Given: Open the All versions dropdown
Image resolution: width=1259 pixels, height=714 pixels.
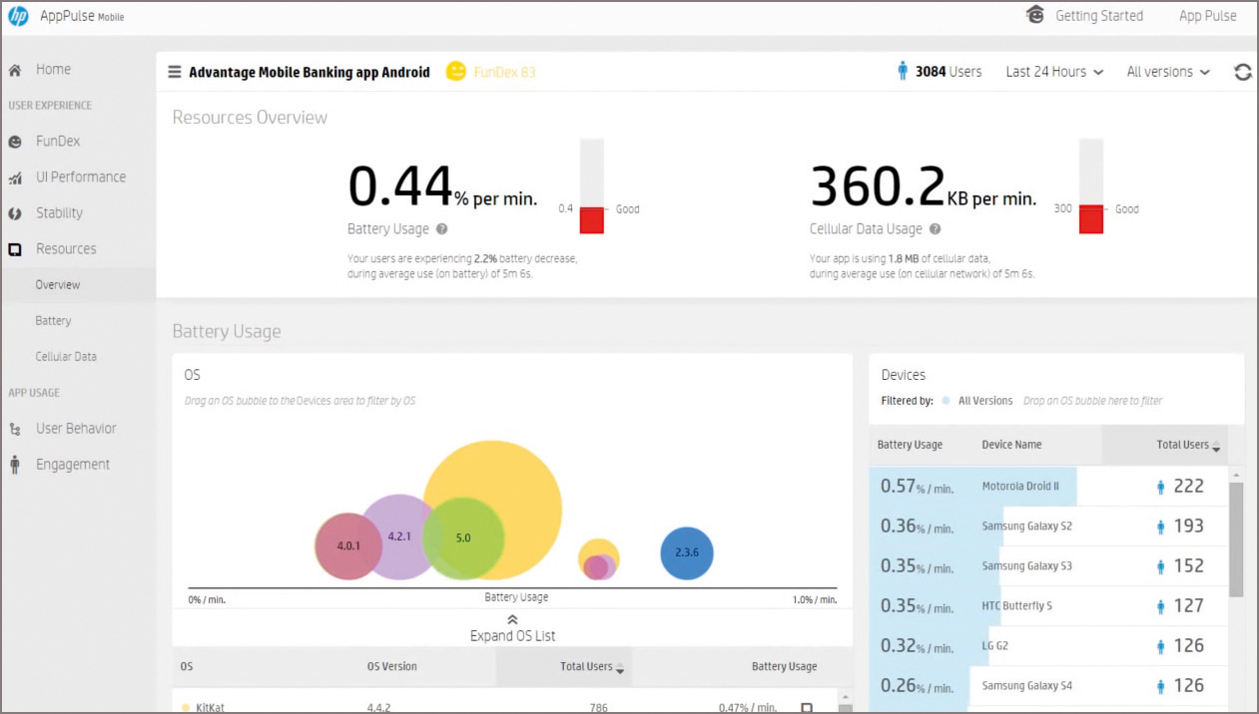Looking at the screenshot, I should (x=1168, y=72).
